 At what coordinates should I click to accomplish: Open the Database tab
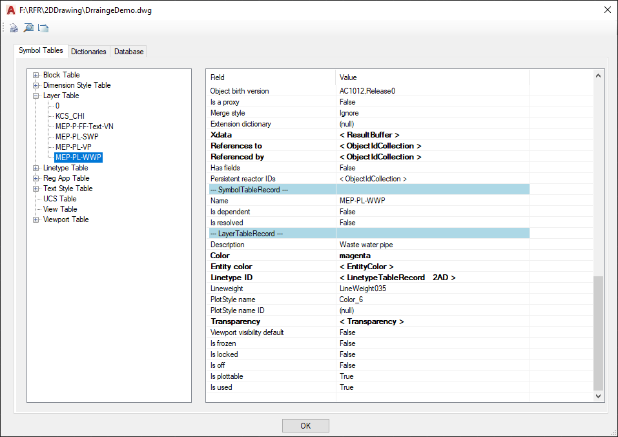pyautogui.click(x=129, y=52)
